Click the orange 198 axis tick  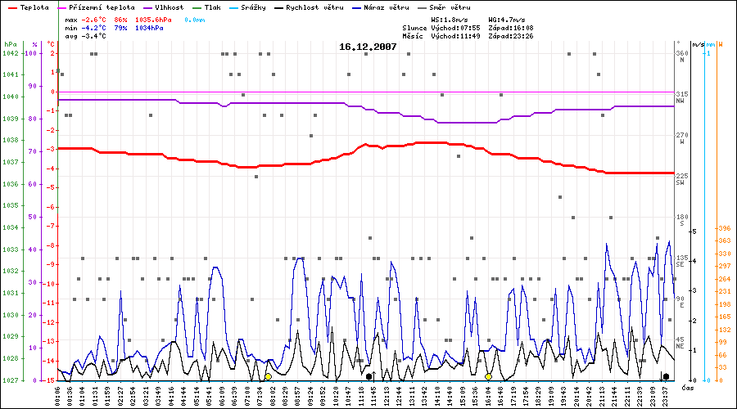pyautogui.click(x=725, y=304)
